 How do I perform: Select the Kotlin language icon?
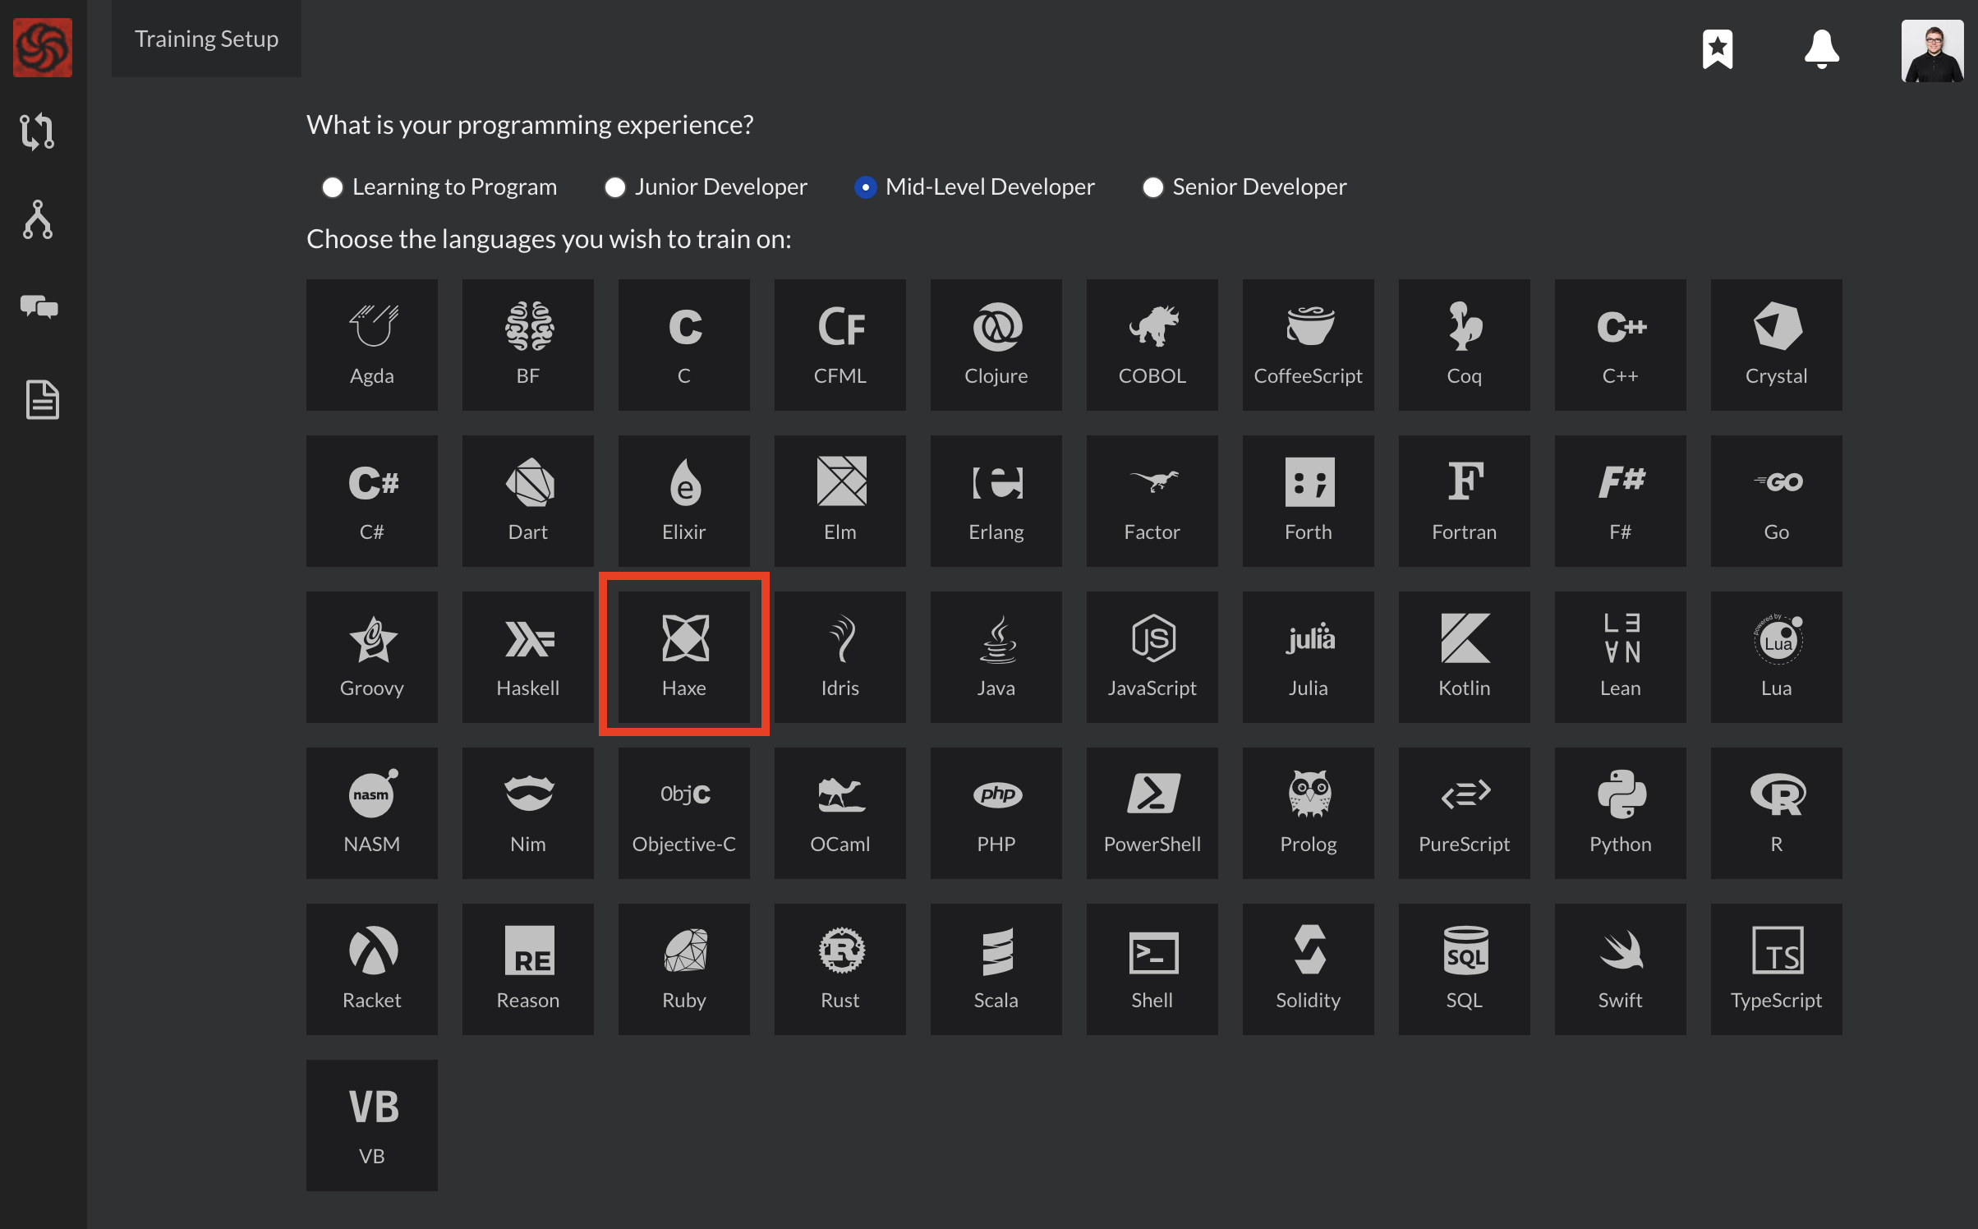point(1463,653)
